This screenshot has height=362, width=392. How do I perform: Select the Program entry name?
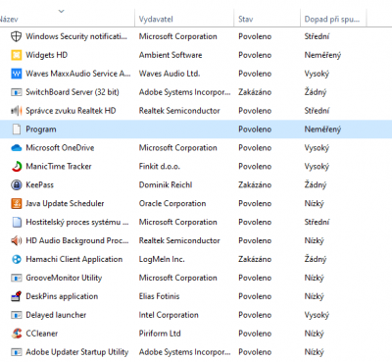tap(41, 129)
